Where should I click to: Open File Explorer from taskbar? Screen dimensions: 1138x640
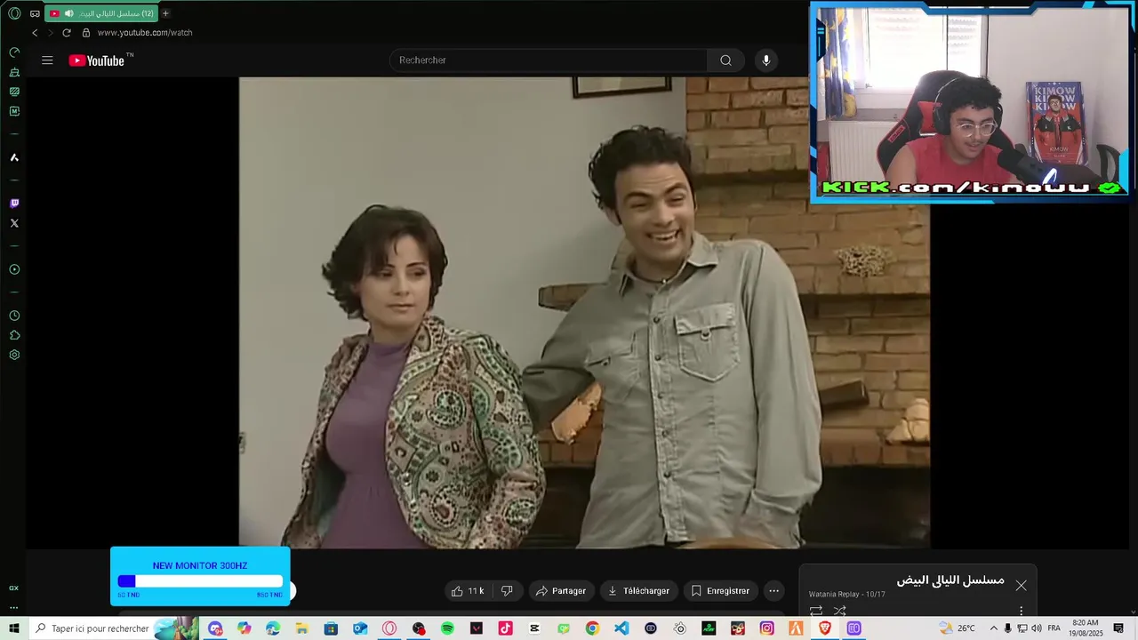(302, 628)
